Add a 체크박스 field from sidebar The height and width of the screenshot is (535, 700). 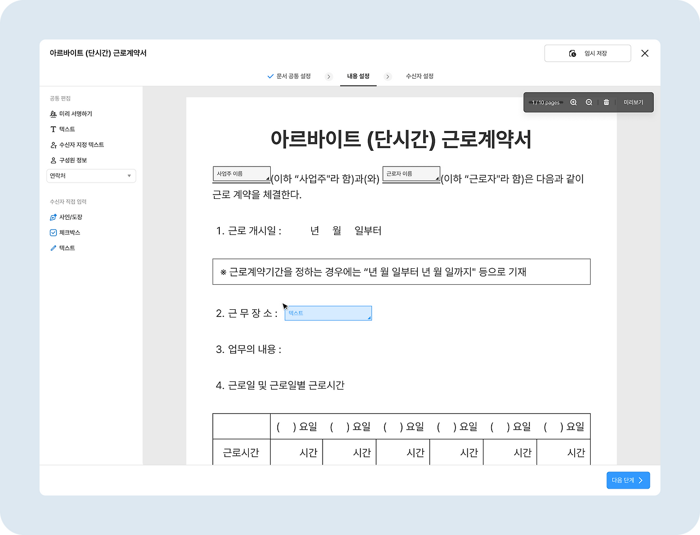point(65,232)
